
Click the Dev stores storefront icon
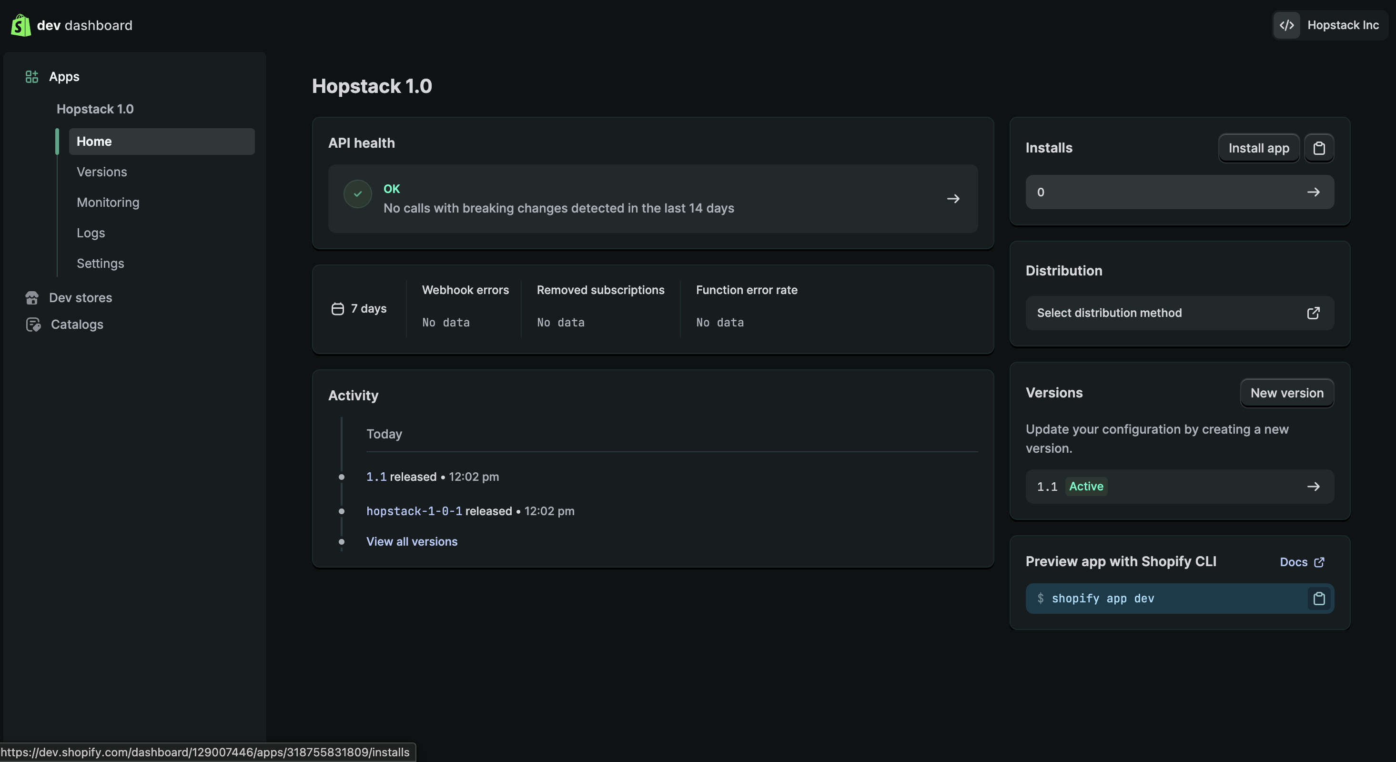[31, 297]
